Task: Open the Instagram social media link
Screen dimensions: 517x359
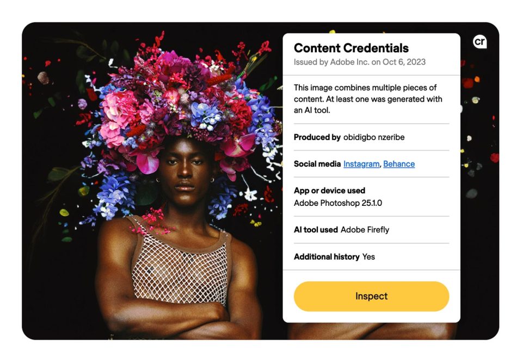Action: [x=361, y=164]
